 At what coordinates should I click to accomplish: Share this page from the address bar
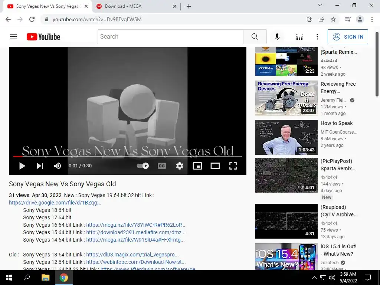[x=321, y=19]
